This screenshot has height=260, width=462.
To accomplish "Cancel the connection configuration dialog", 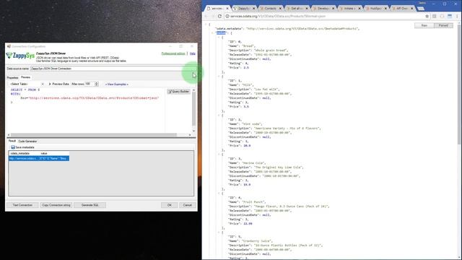I will (x=188, y=205).
